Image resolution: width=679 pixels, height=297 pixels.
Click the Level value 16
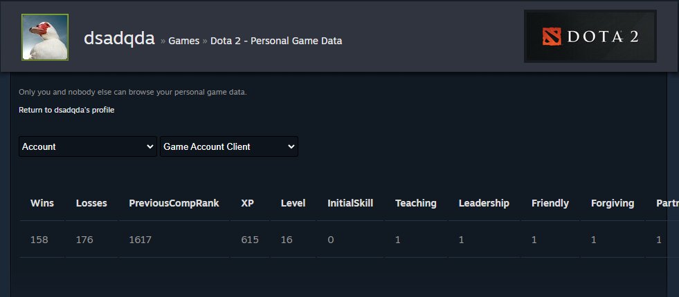pyautogui.click(x=287, y=240)
